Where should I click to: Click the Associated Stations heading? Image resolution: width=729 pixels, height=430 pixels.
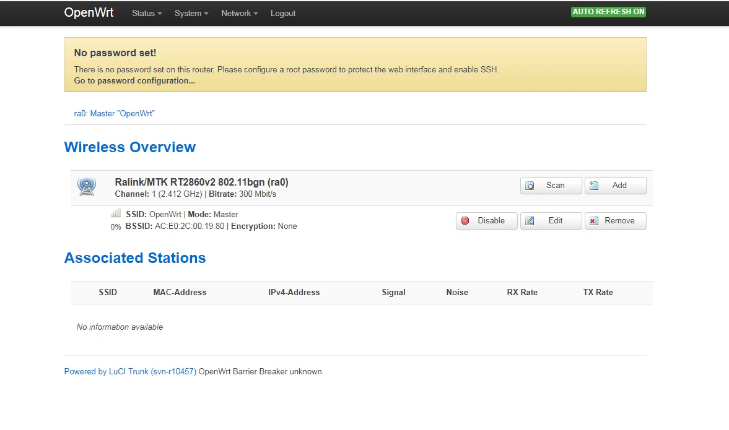click(x=135, y=258)
